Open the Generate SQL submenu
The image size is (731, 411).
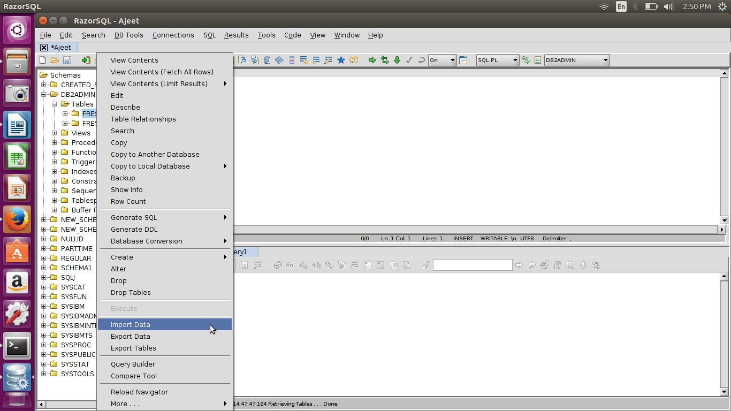click(x=165, y=217)
